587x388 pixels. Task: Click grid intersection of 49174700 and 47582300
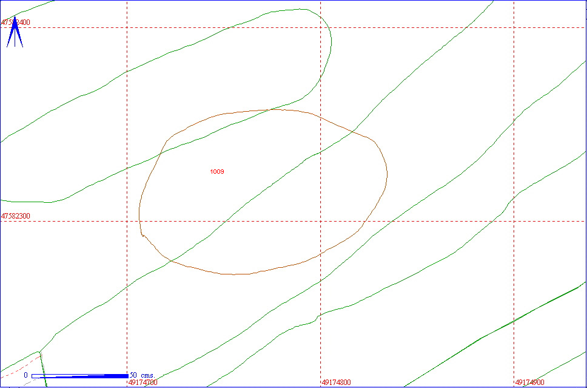tap(127, 221)
